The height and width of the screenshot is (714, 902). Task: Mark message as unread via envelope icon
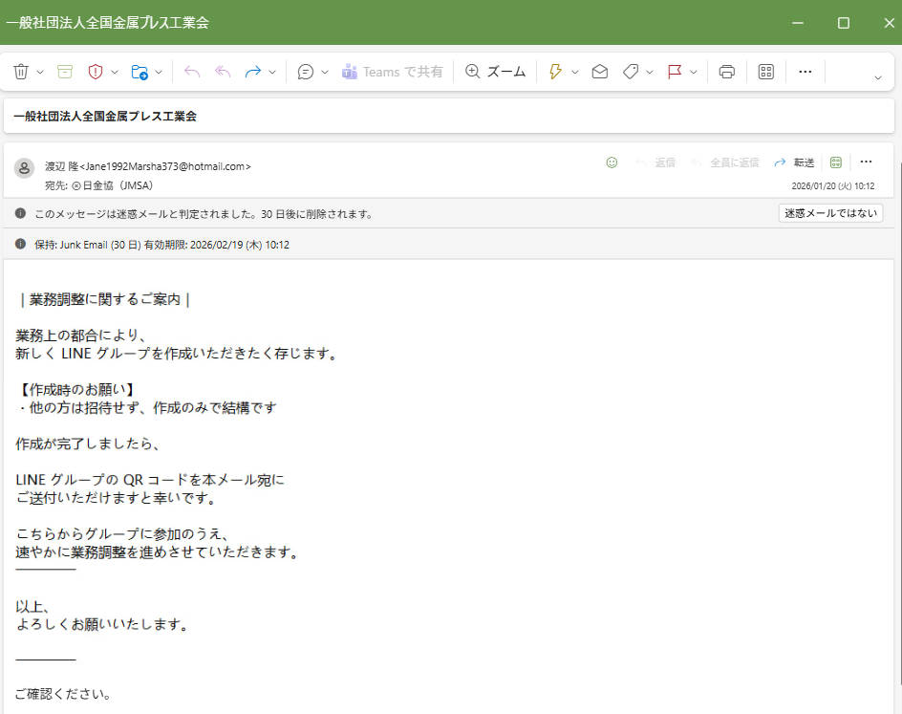click(600, 72)
